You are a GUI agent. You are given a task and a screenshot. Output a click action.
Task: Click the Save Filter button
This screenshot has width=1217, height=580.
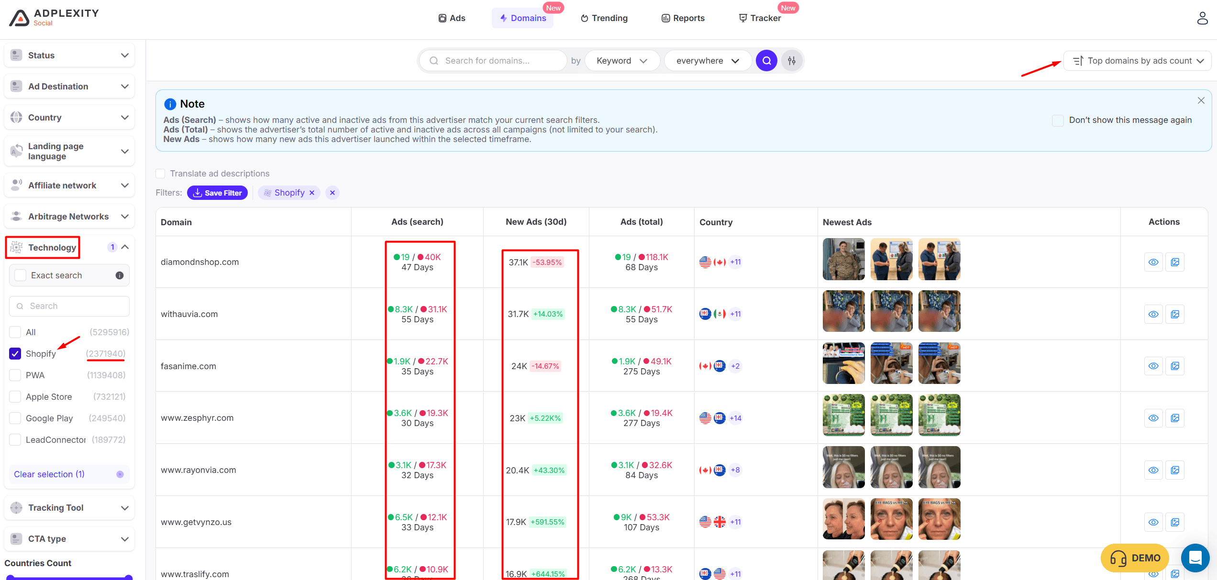tap(218, 193)
